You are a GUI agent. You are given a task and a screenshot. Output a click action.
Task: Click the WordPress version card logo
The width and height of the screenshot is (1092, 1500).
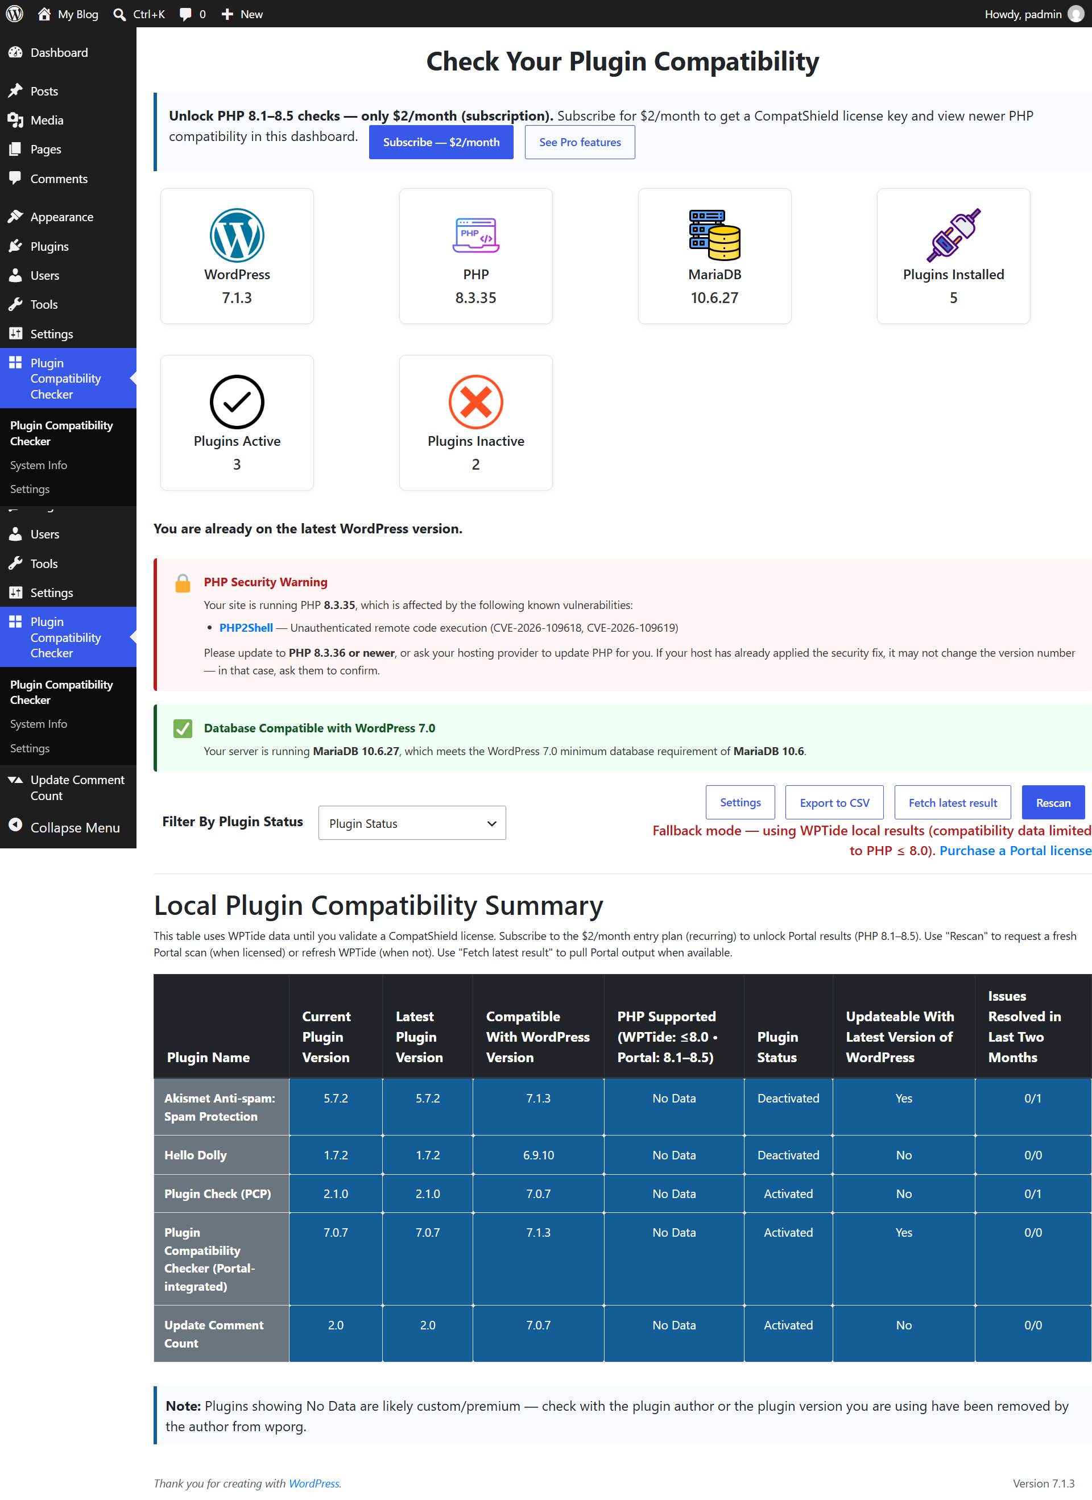click(237, 235)
